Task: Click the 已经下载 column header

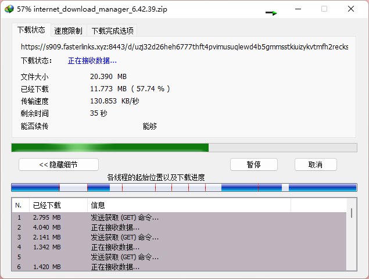Action: pos(58,205)
